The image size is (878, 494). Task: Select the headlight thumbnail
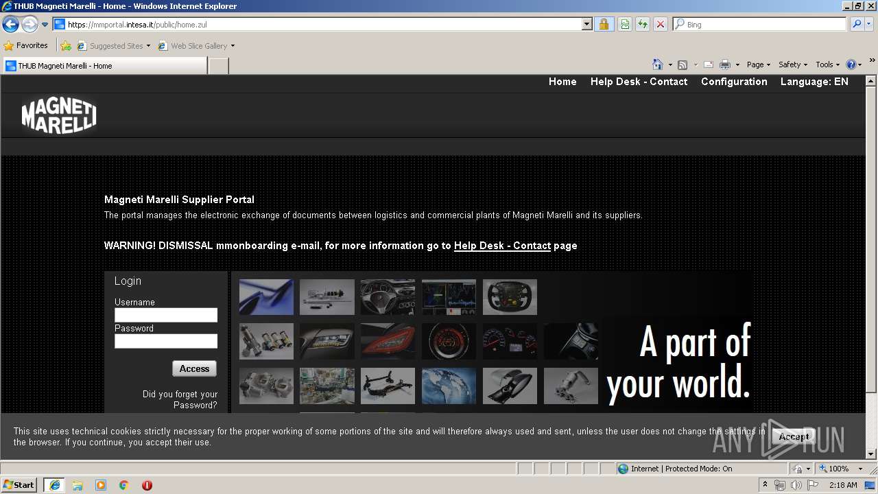[x=327, y=342]
